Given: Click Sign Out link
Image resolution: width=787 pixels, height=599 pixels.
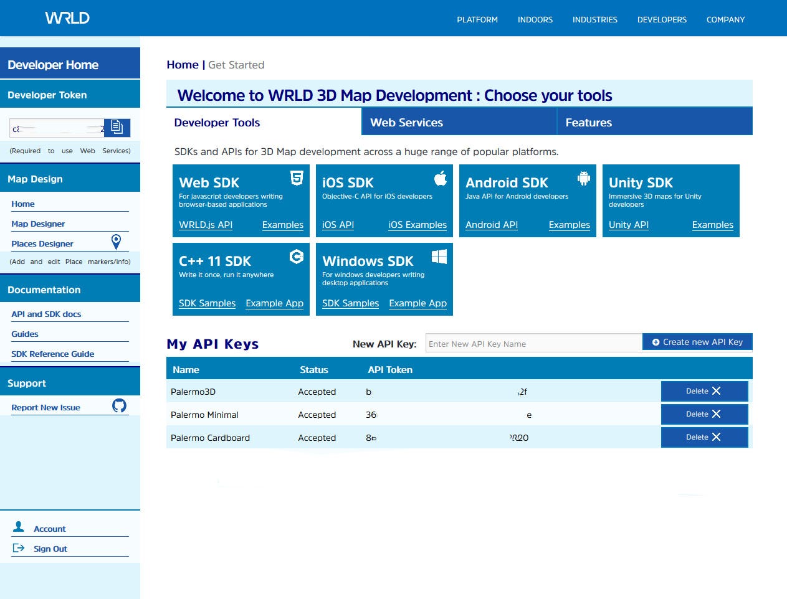Looking at the screenshot, I should click(50, 549).
